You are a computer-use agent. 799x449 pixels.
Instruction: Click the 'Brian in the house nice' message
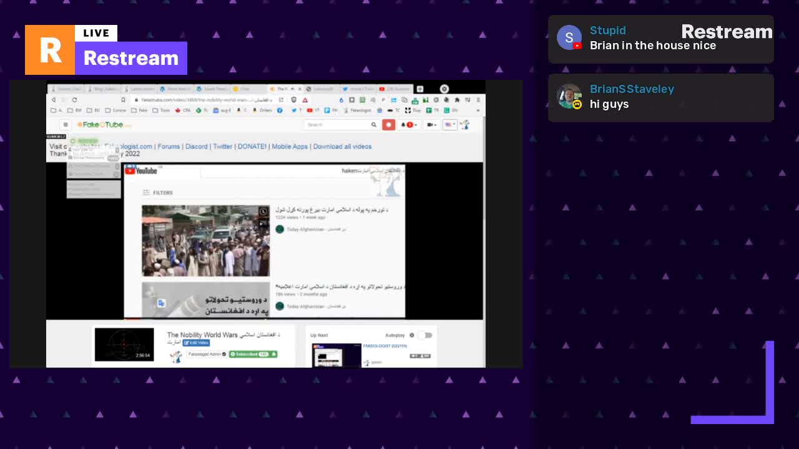click(653, 46)
